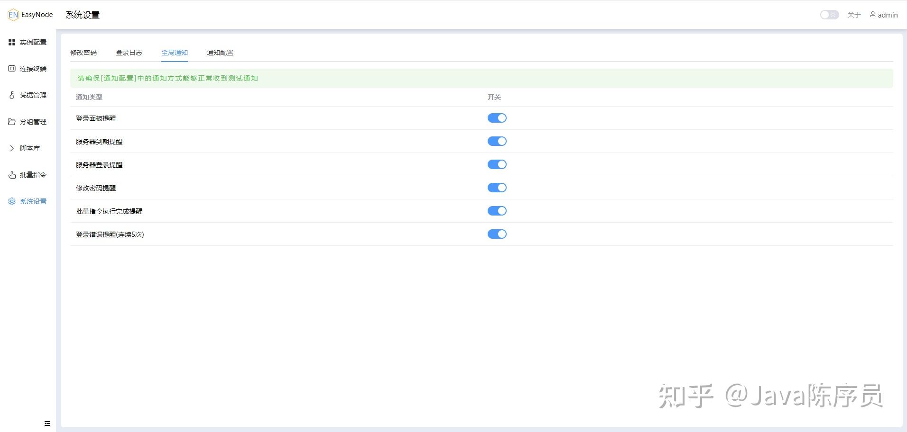907x432 pixels.
Task: Toggle the theme switch near 关于
Action: click(x=829, y=15)
